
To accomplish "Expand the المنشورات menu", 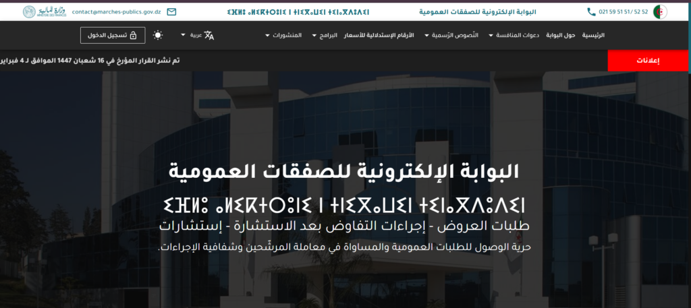I will click(x=283, y=35).
